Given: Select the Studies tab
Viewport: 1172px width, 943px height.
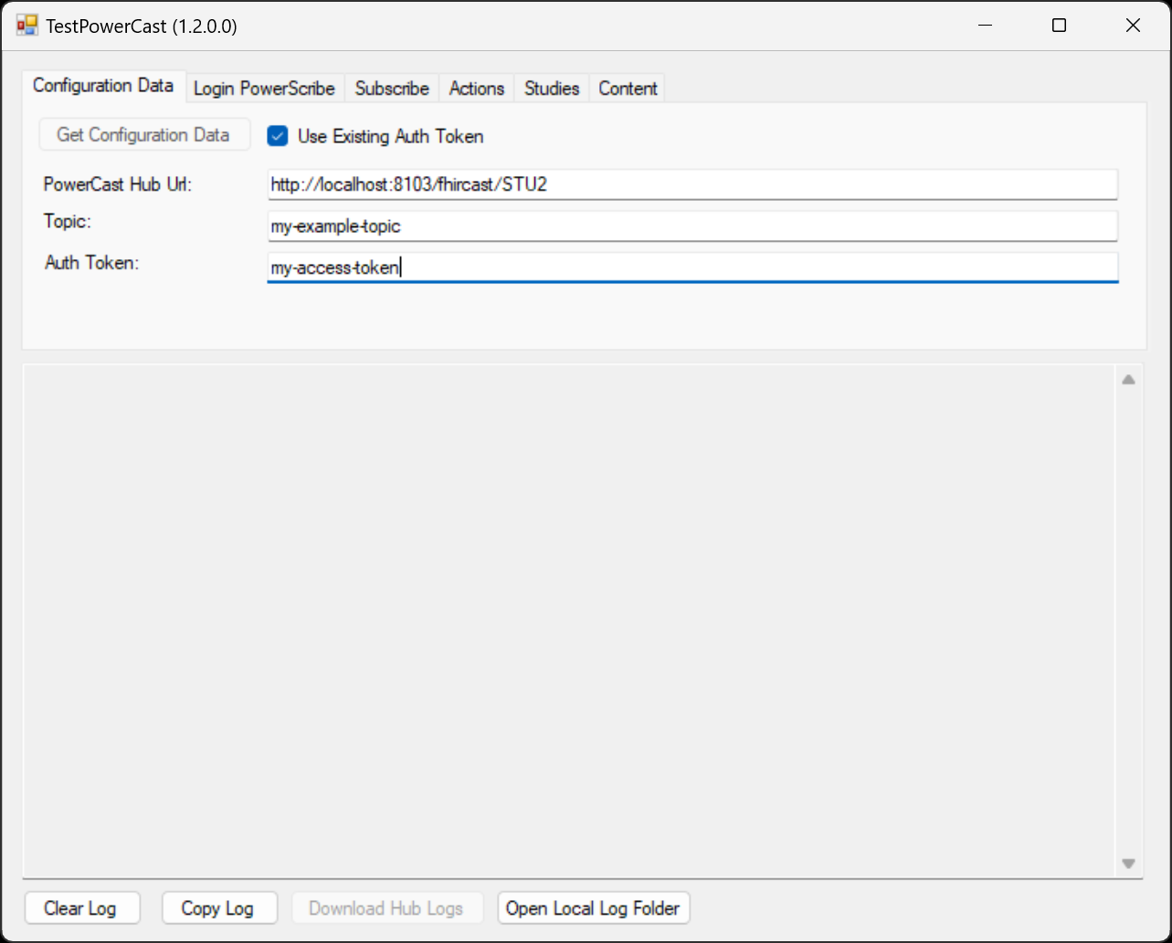Looking at the screenshot, I should (552, 89).
